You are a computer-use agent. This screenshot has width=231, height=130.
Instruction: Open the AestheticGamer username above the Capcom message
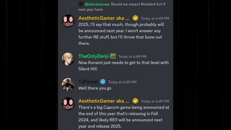click(104, 101)
